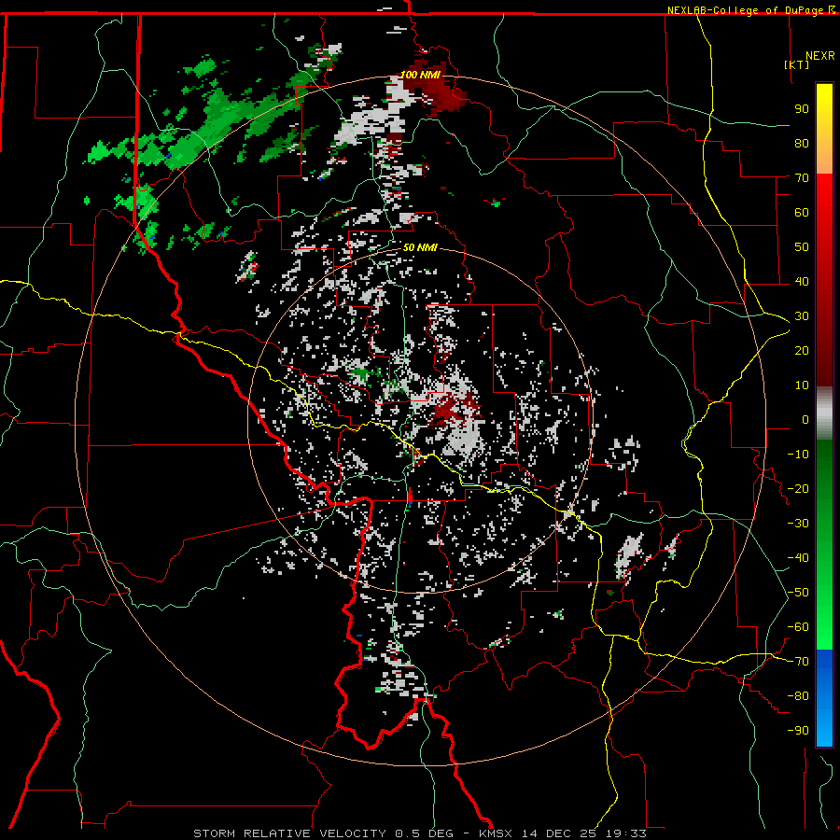Click the gray zero-velocity segment of the color bar
The width and height of the screenshot is (840, 840).
pyautogui.click(x=824, y=413)
